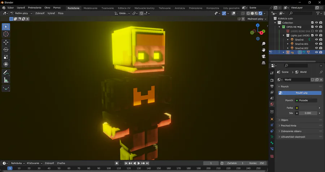Image resolution: width=325 pixels, height=172 pixels.
Task: Switch perspective/orthographic with the grid icon
Action: coord(264,63)
